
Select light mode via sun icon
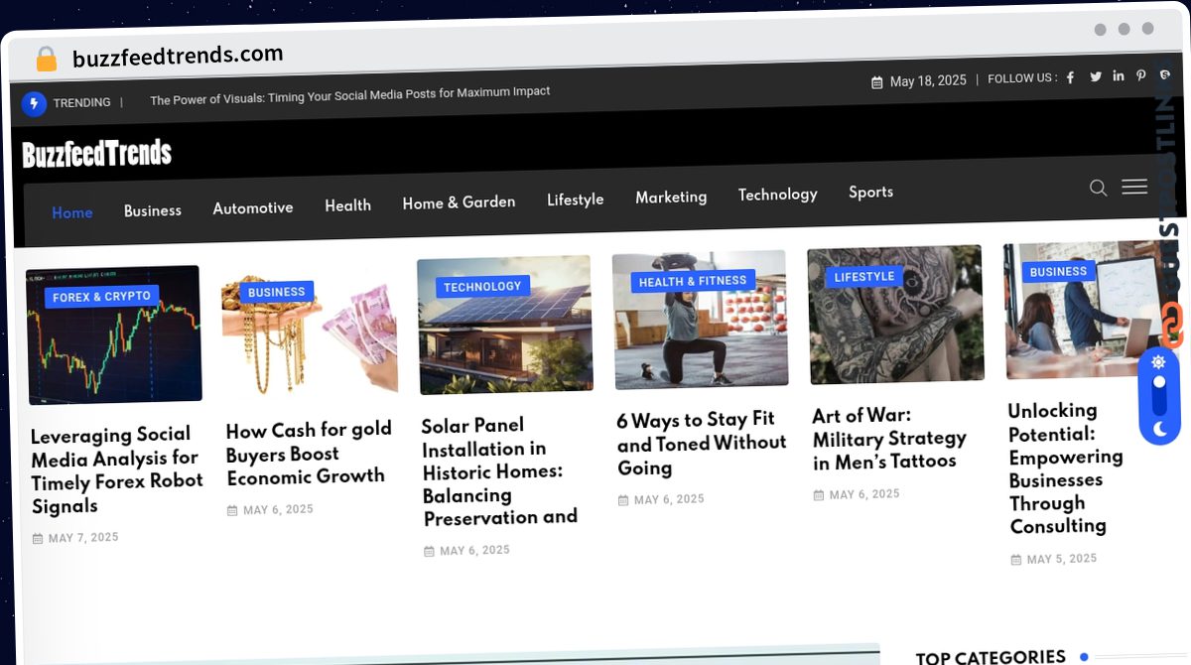(x=1158, y=362)
